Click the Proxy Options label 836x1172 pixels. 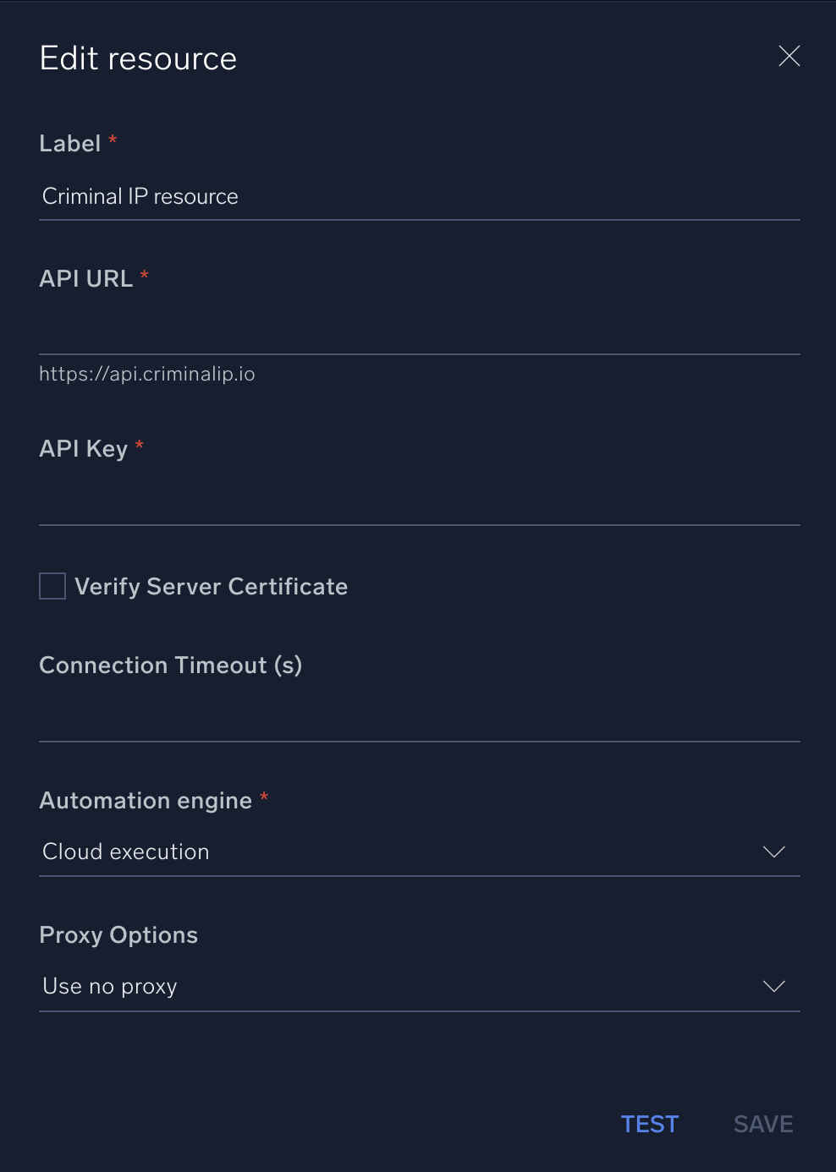click(118, 934)
